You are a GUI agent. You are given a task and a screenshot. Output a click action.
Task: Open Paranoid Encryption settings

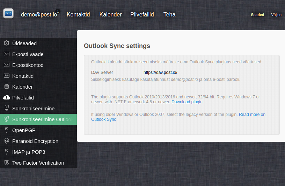click(38, 141)
